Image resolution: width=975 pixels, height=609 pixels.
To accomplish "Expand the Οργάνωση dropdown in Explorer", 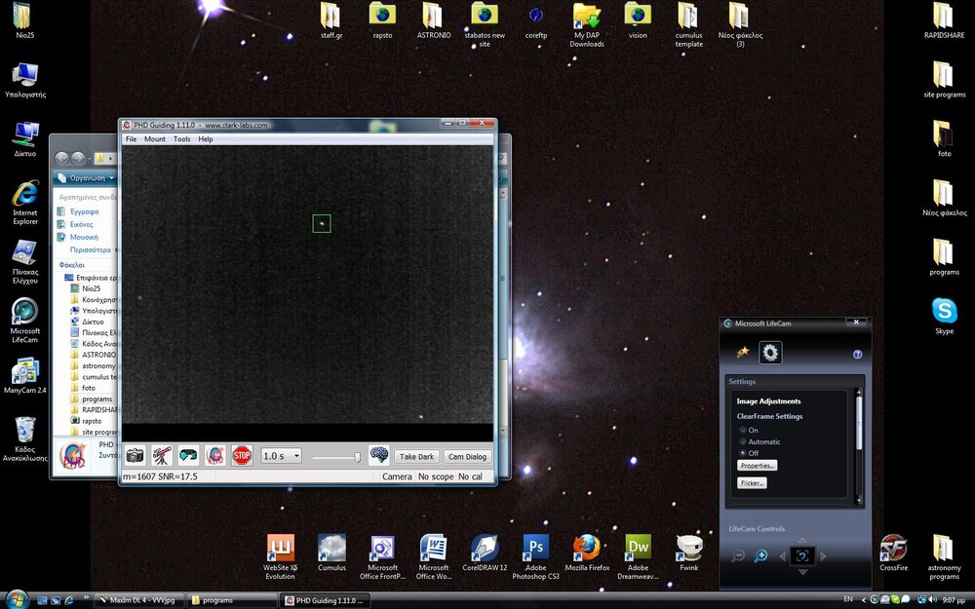I will pos(86,178).
